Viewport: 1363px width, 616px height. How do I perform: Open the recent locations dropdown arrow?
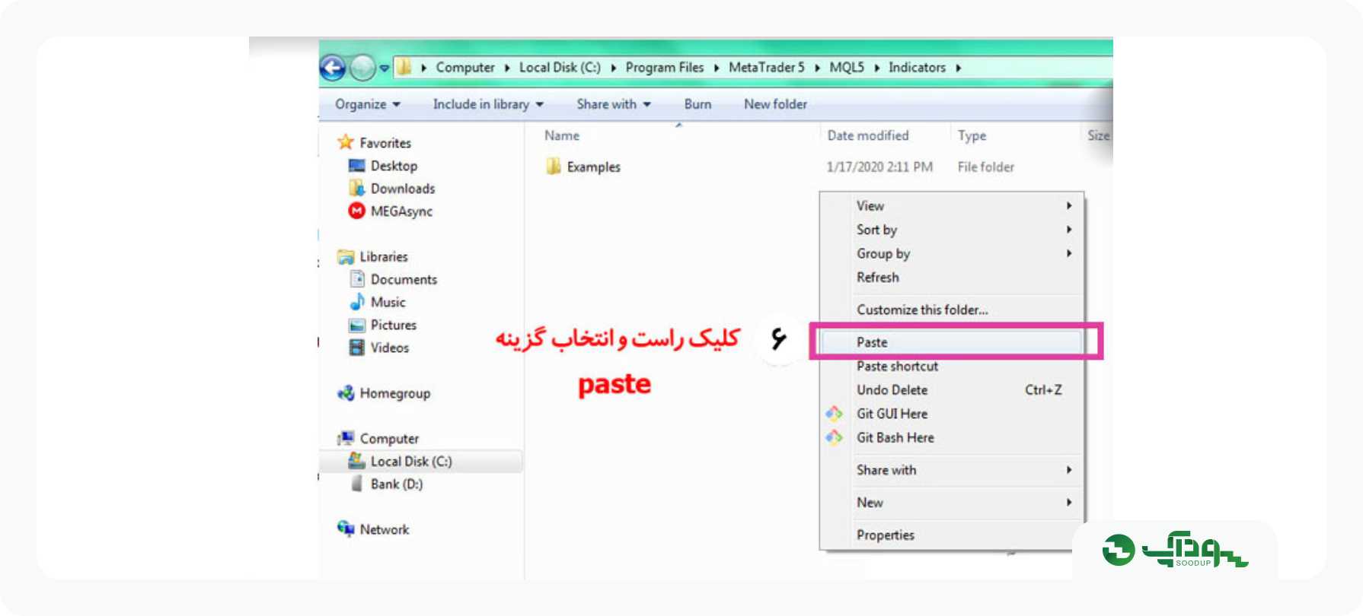pyautogui.click(x=385, y=68)
